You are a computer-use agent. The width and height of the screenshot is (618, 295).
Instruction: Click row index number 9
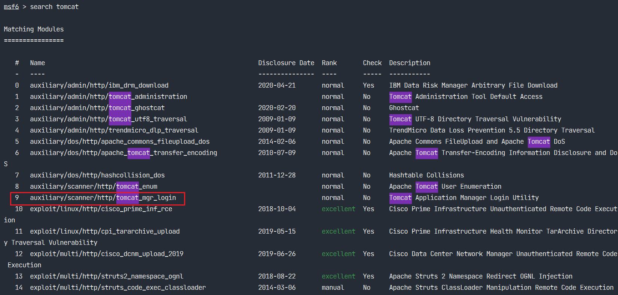(17, 198)
